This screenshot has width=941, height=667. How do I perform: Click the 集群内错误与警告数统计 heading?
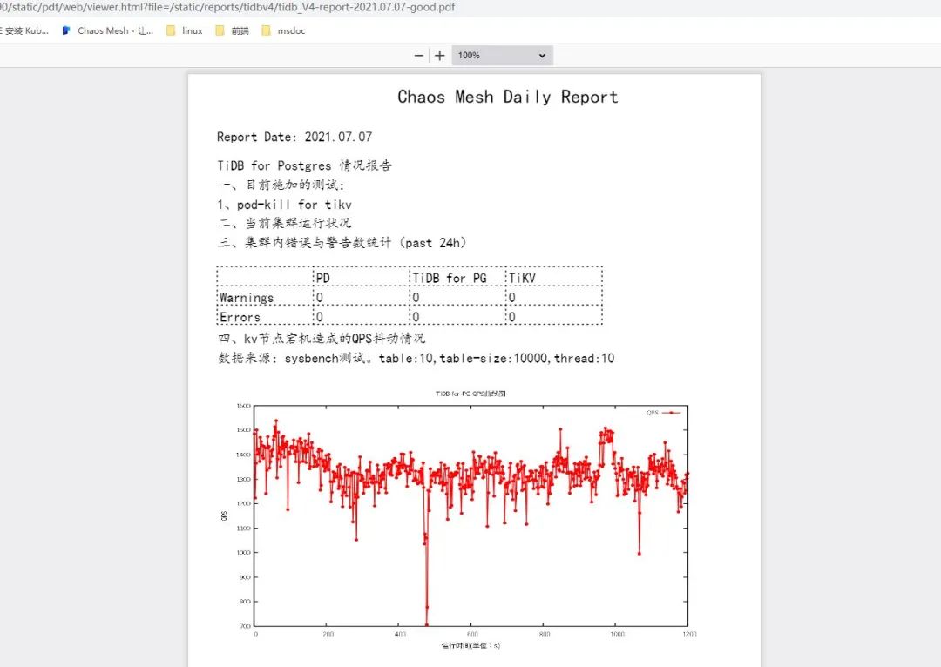(342, 242)
